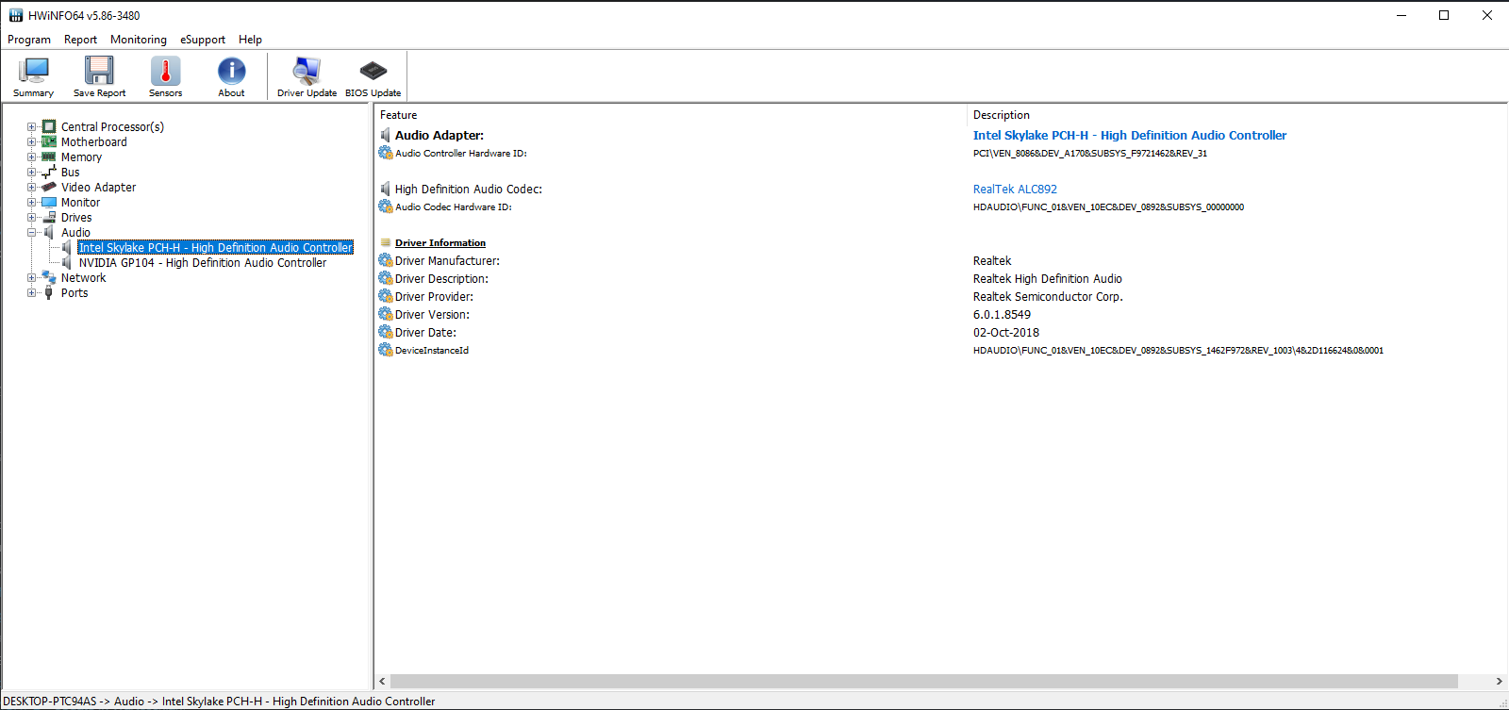
Task: Select driver version 6.0.1.8549 value
Action: (1002, 314)
